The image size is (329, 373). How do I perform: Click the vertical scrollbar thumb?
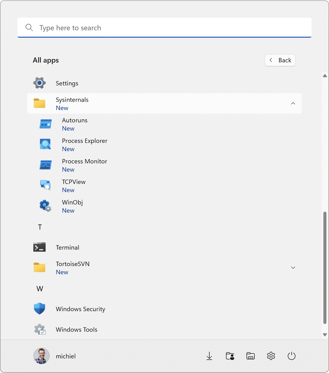(325, 268)
